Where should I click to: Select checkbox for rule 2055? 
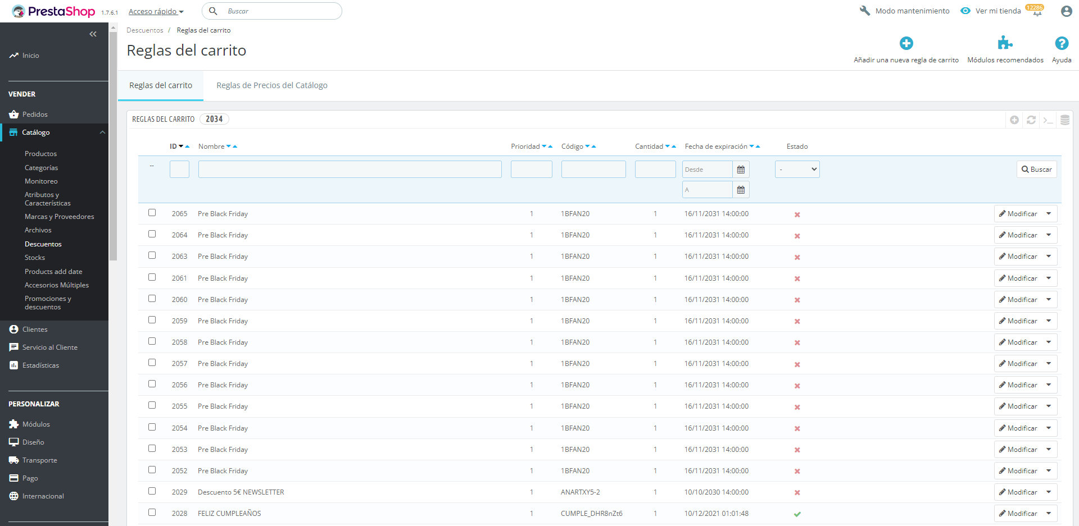point(152,405)
